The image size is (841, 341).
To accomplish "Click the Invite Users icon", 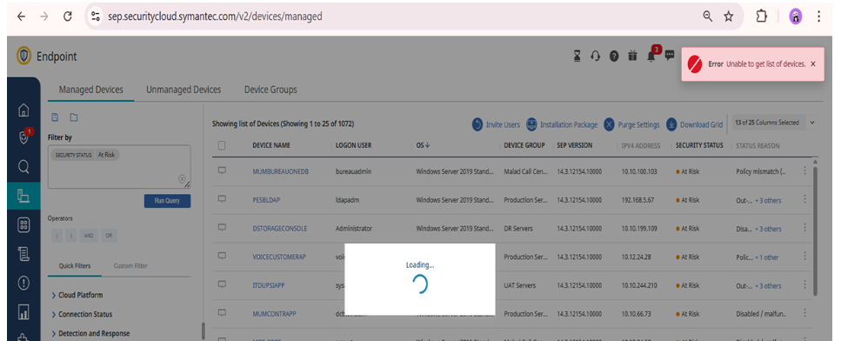I will point(477,124).
